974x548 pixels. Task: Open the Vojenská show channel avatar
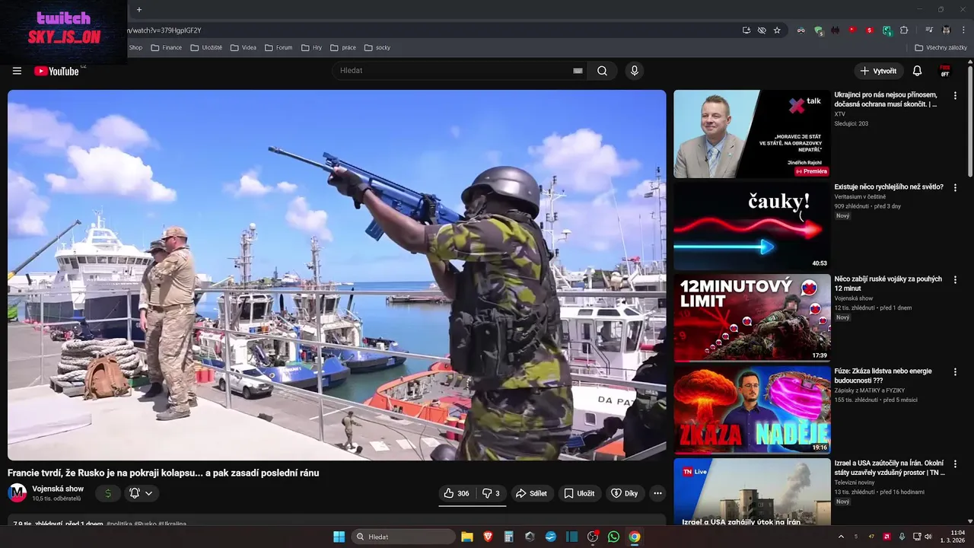click(x=17, y=493)
